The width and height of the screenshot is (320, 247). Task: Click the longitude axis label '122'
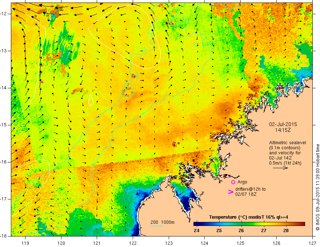coord(133,243)
